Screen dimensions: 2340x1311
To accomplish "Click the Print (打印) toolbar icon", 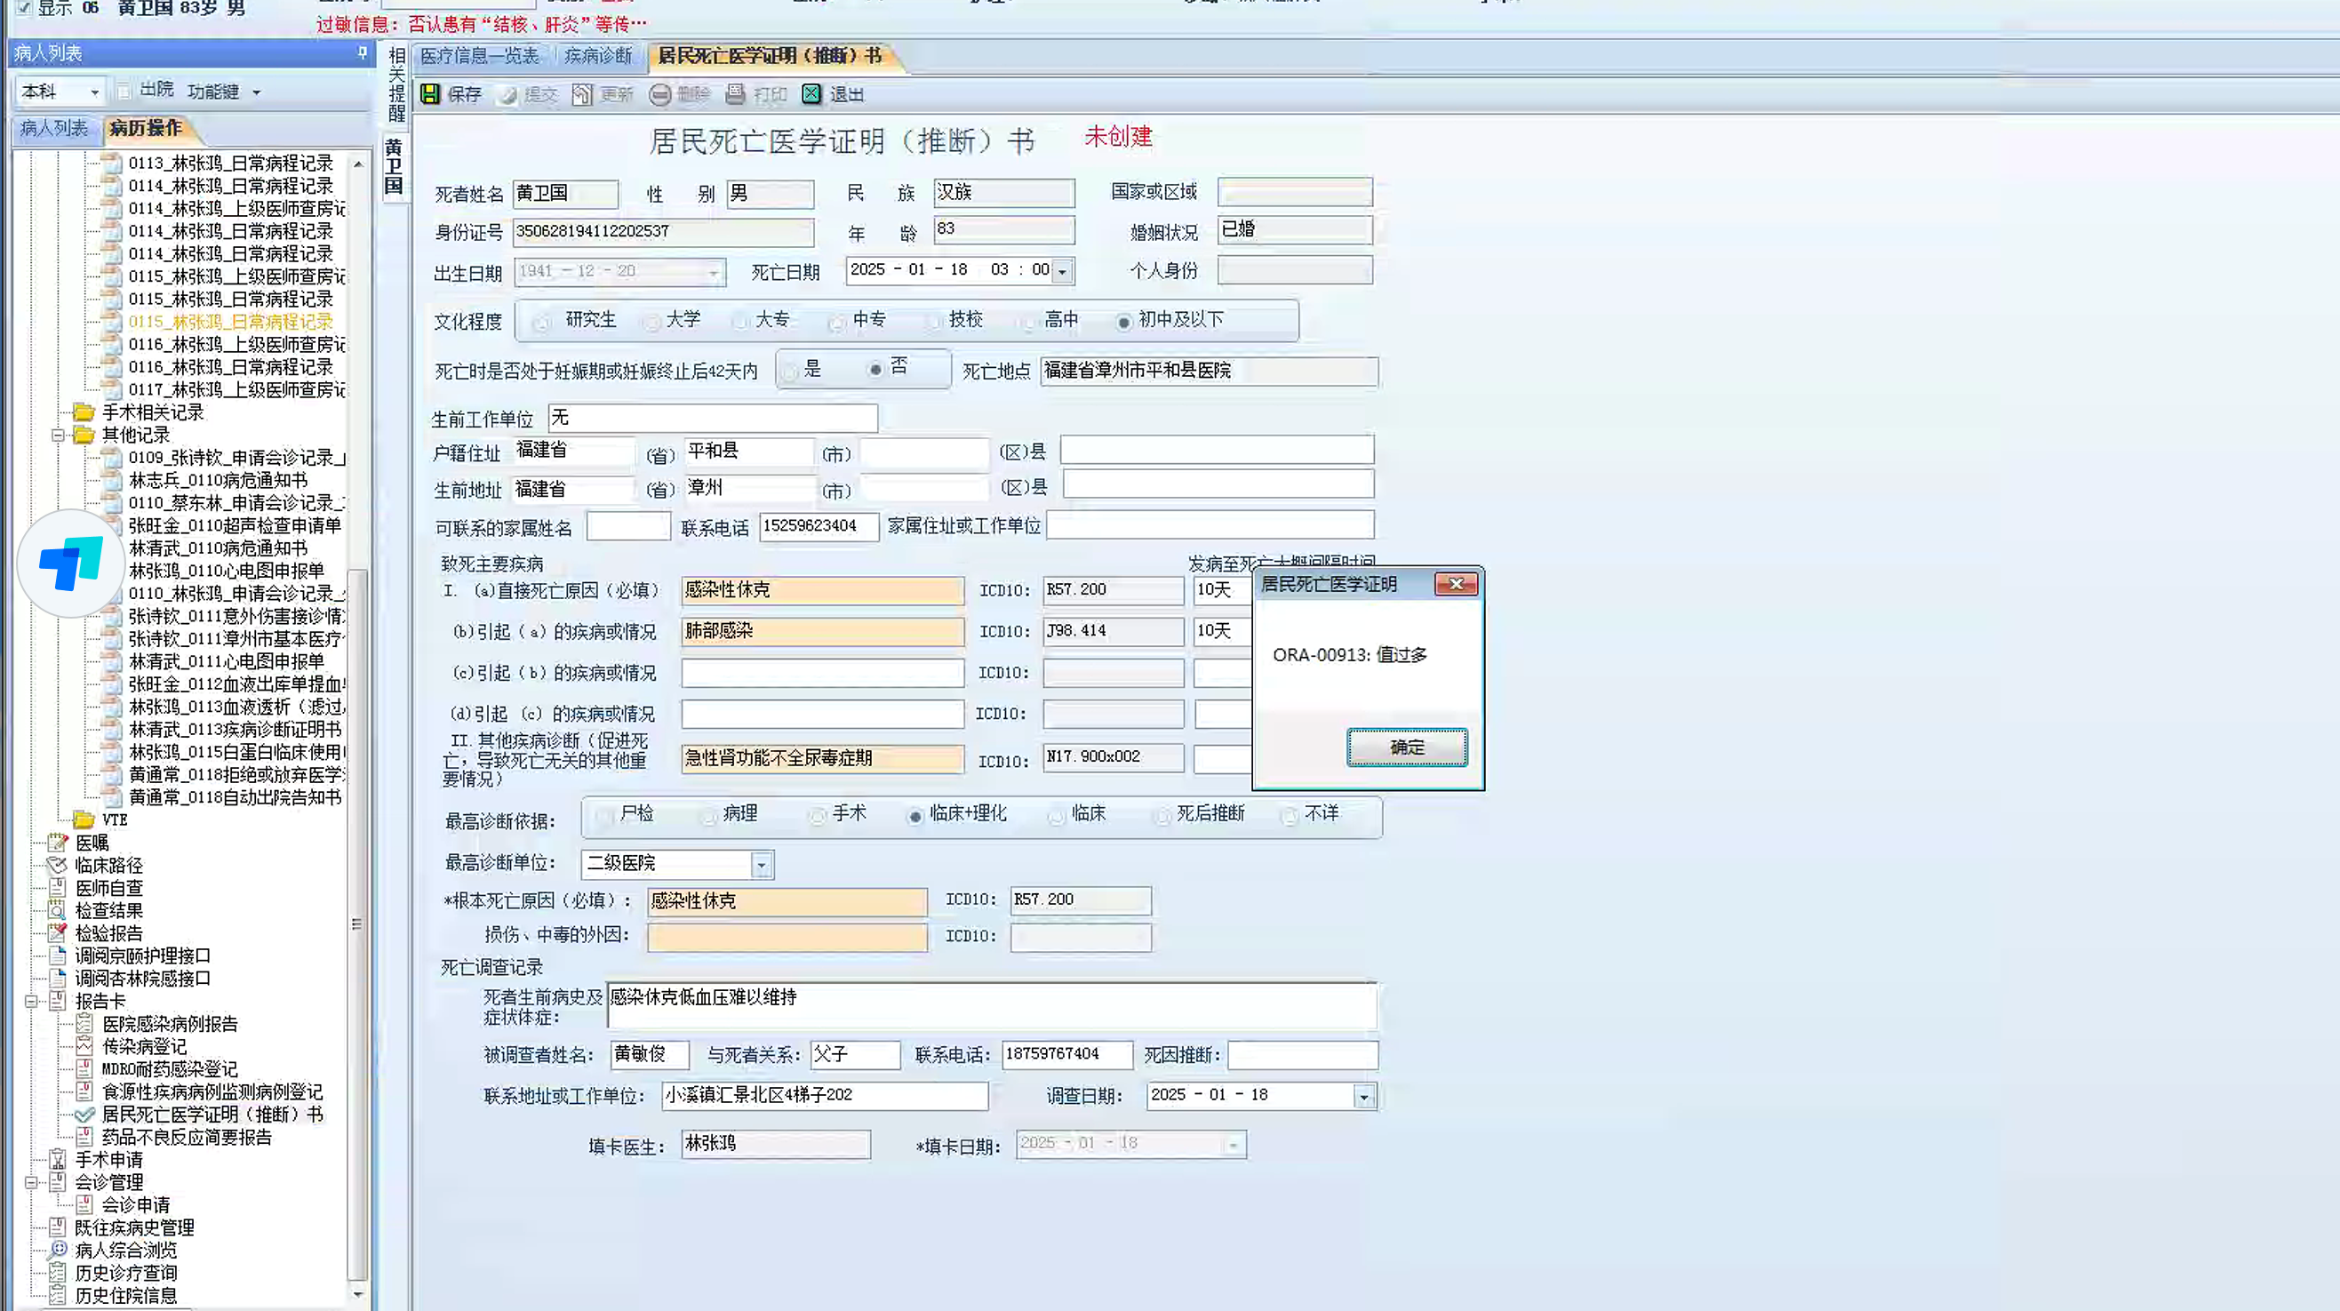I will coord(736,93).
